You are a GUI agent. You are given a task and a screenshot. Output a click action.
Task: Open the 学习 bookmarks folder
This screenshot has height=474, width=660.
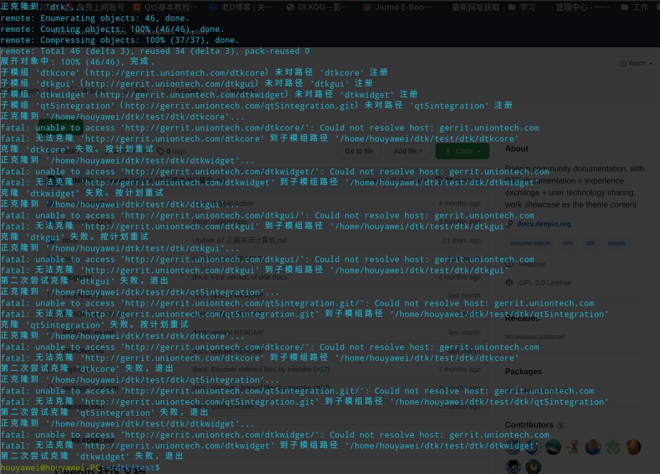[522, 7]
